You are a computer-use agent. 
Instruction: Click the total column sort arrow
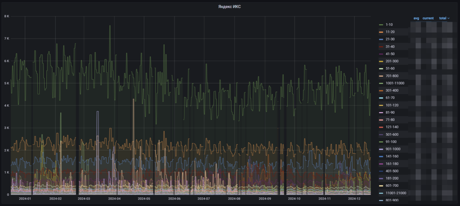tap(448, 18)
